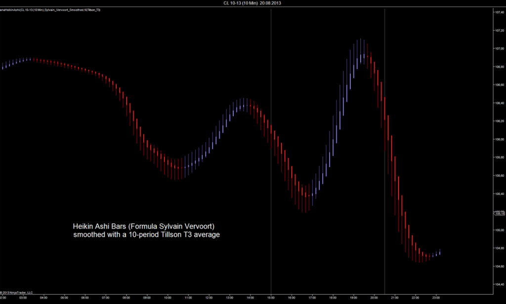Click the 22:00 time axis label
Image resolution: width=506 pixels, height=304 pixels.
coord(415,298)
